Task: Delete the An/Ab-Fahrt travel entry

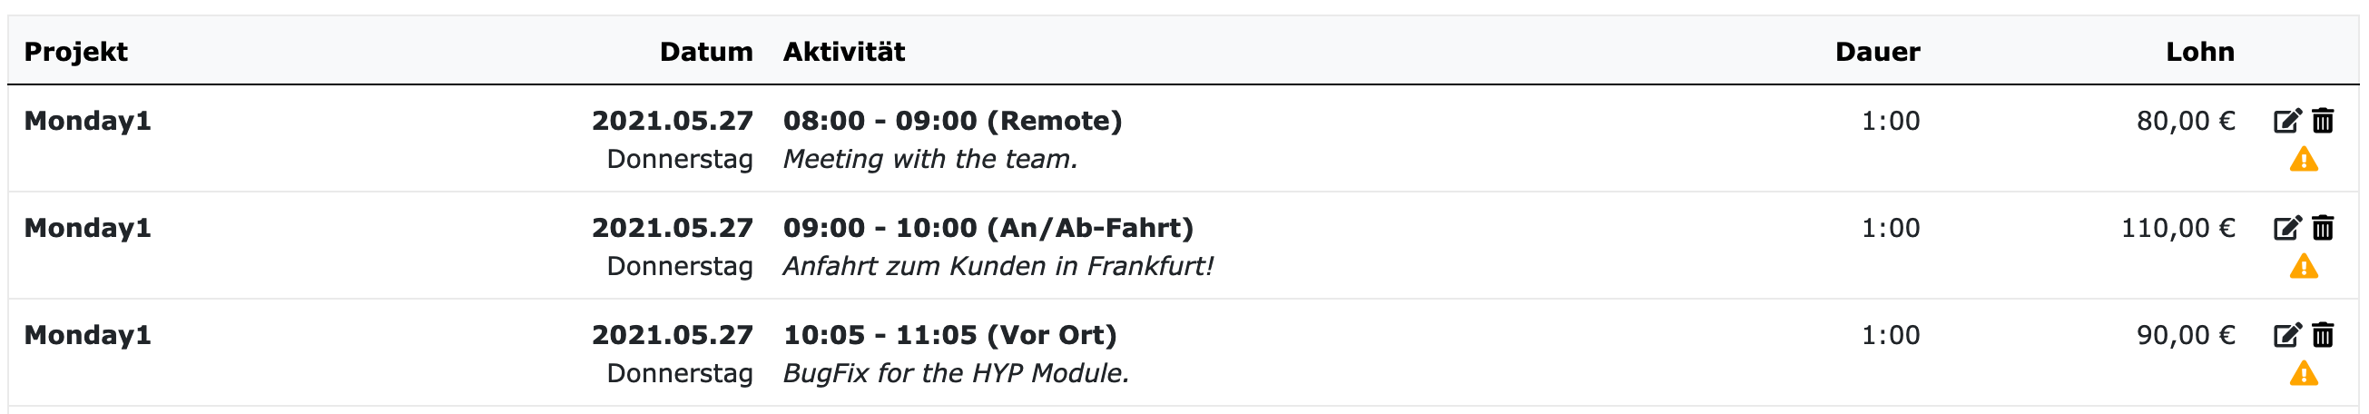Action: (2323, 228)
